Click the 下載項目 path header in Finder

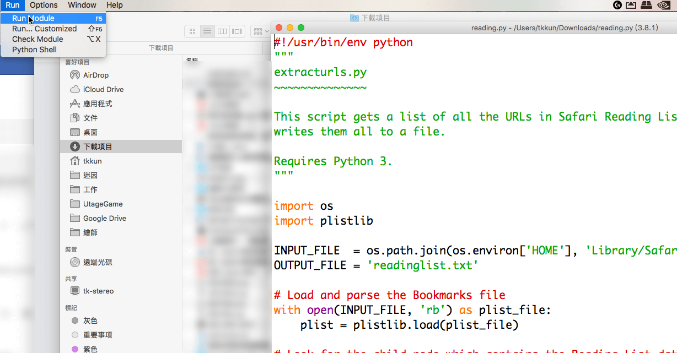161,48
